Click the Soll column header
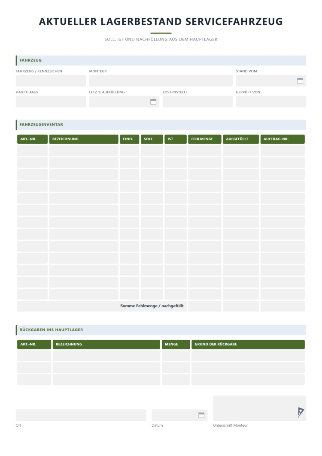Screen dimensions: 322x456 [x=152, y=139]
